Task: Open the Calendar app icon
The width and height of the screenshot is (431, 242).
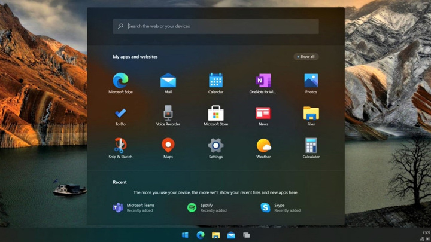Action: 215,81
